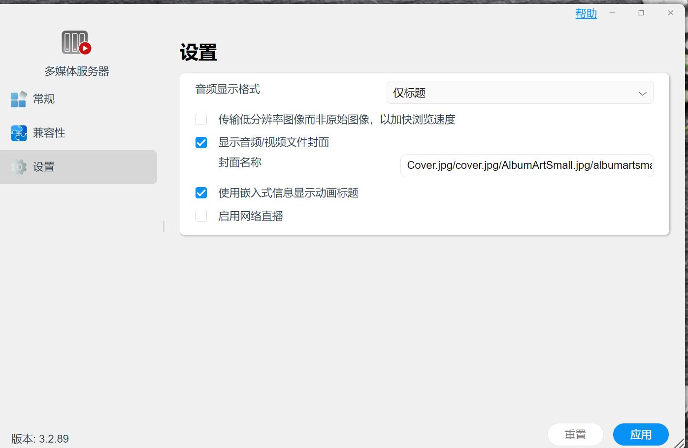Minimize the 多媒体服务器 window
Screen dimensions: 688x448
tap(612, 13)
